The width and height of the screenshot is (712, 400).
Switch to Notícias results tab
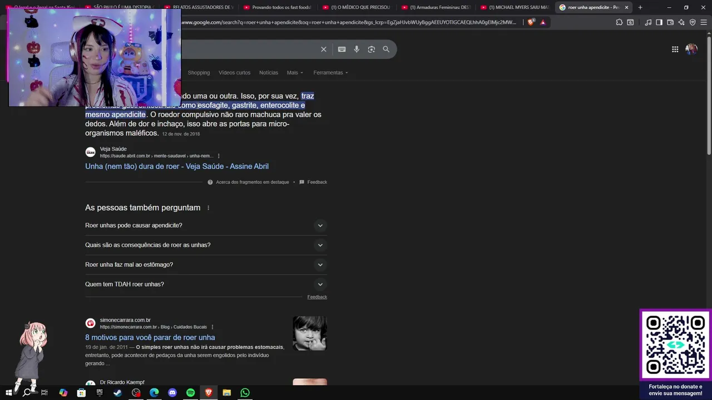pos(269,73)
